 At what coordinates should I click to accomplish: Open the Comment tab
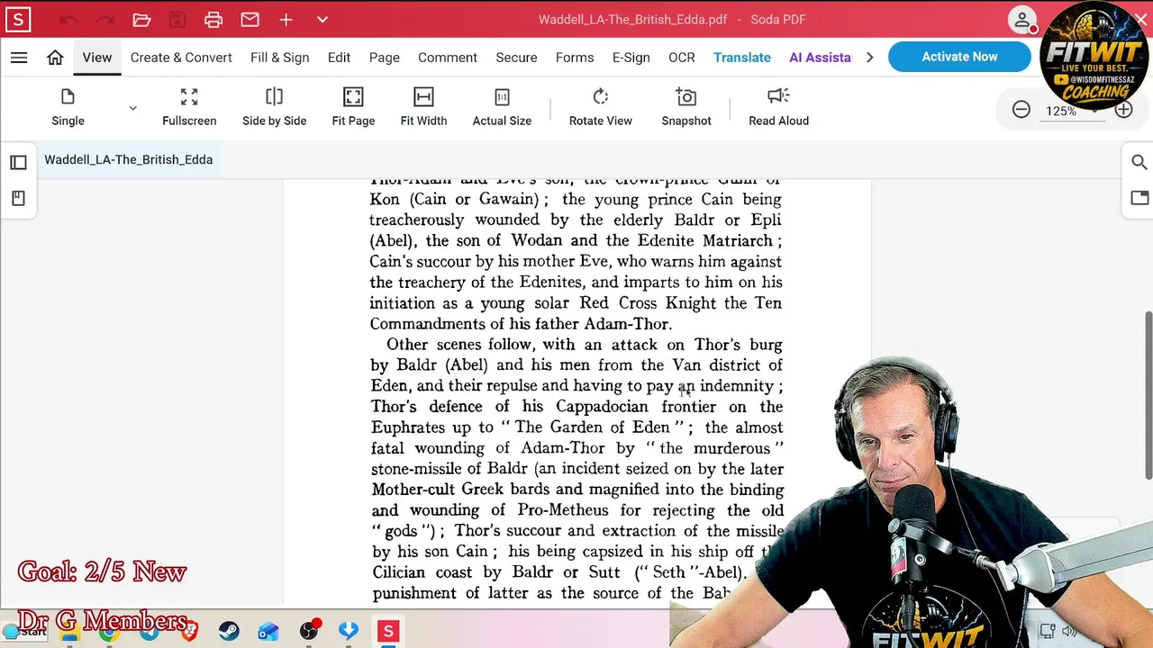point(448,58)
